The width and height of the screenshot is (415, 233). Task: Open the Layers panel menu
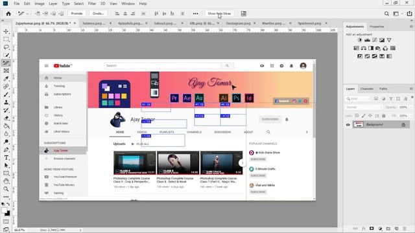[411, 89]
